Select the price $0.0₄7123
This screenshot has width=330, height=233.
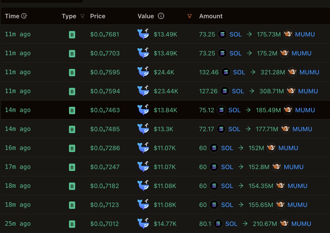click(x=105, y=205)
